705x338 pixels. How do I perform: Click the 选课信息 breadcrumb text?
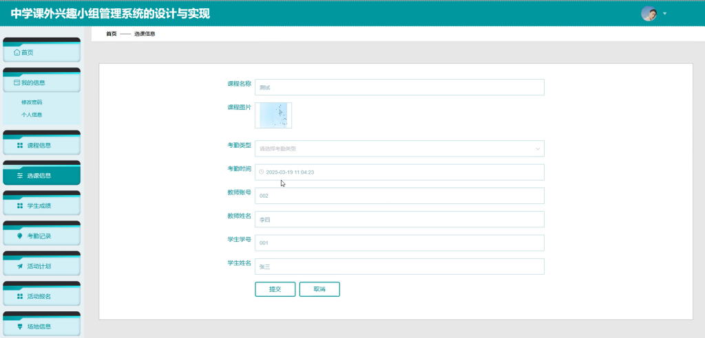[x=145, y=34]
